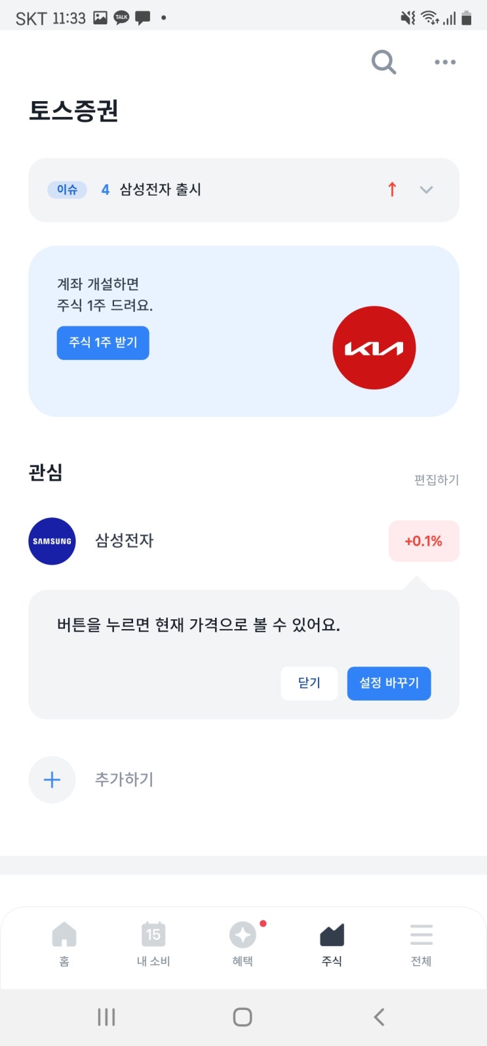Switch to the 혜택 benefits tab

[x=243, y=943]
